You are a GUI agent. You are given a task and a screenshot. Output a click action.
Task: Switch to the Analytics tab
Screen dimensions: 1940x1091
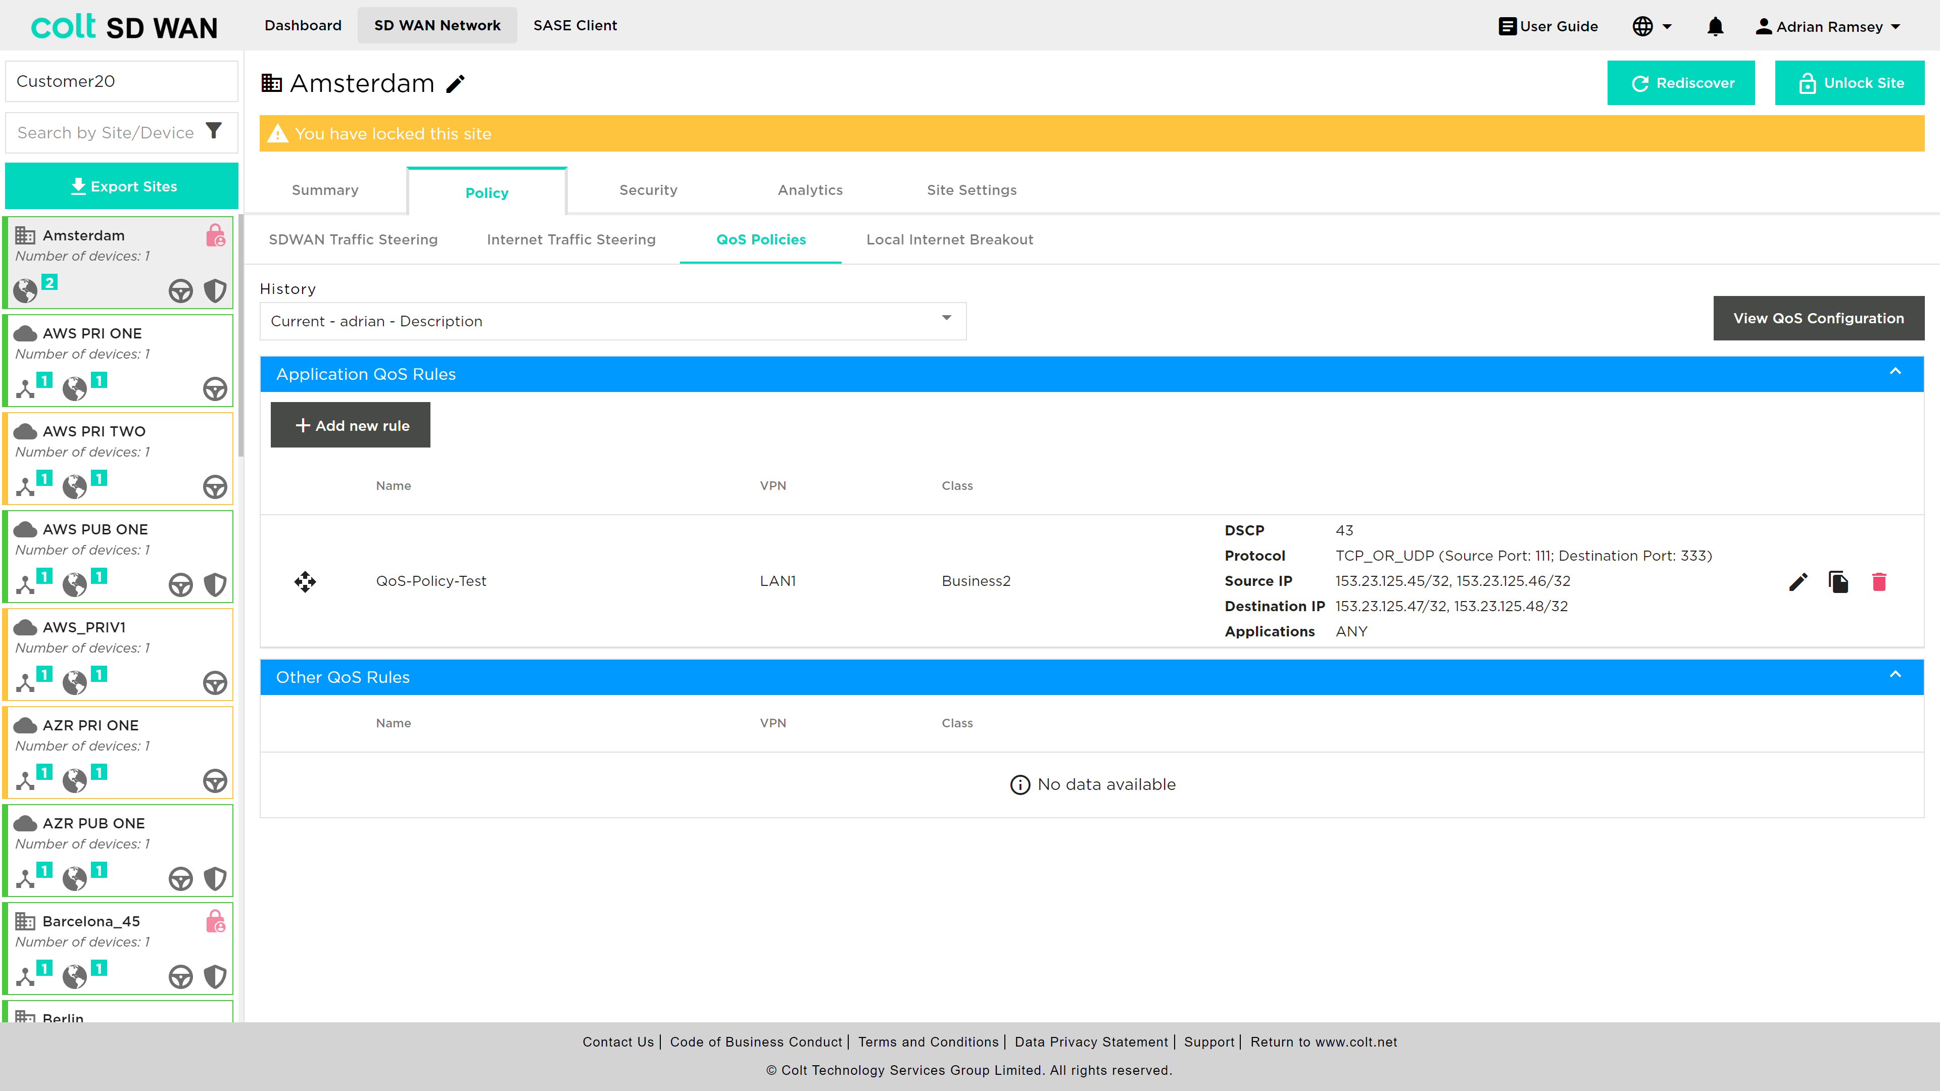tap(809, 190)
